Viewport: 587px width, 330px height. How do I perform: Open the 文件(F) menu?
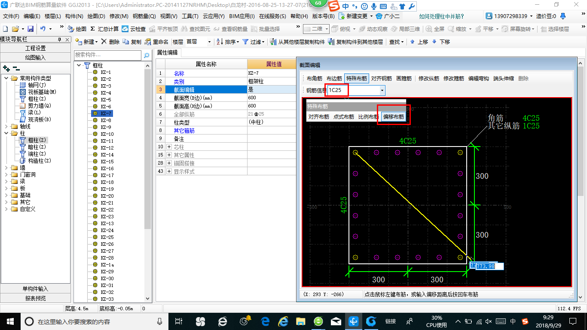pos(11,16)
